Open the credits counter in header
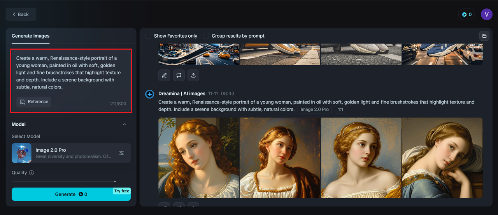 [x=466, y=14]
